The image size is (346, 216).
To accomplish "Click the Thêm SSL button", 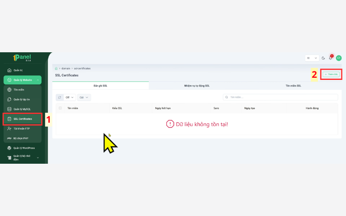I will tap(331, 74).
